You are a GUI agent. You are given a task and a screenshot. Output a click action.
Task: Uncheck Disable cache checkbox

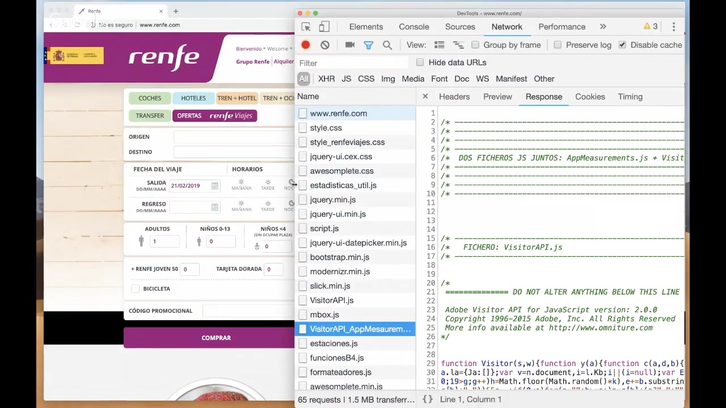click(x=622, y=45)
